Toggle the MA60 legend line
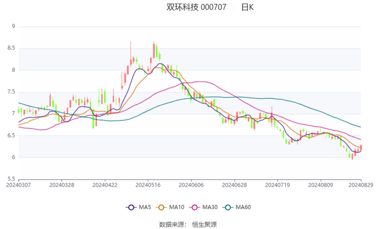 pos(237,207)
